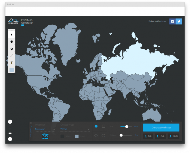Image resolution: width=190 pixels, height=153 pixels.
Task: Open the Land color swatch
Action: [77, 136]
